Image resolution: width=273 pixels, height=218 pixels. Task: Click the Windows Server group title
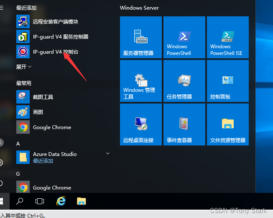(x=139, y=8)
